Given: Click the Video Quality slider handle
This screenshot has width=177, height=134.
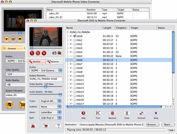Looking at the screenshot, I should (46, 87).
